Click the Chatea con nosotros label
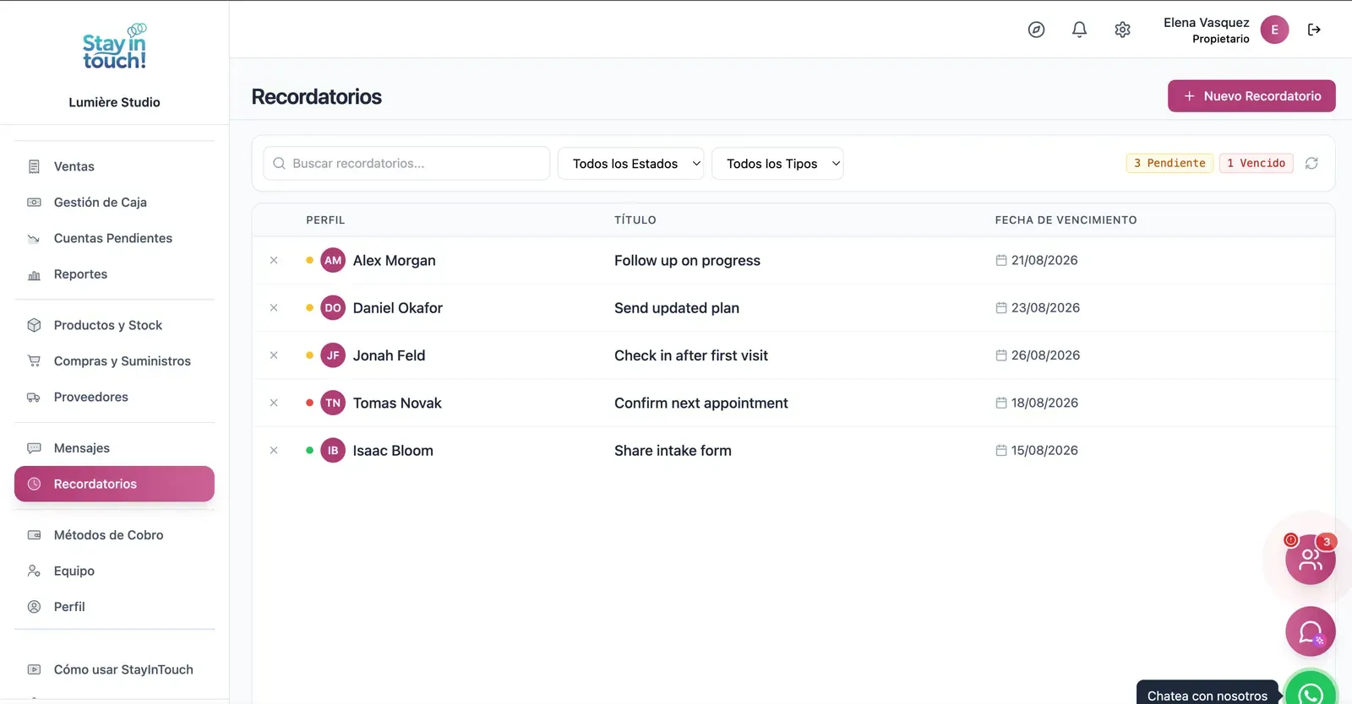This screenshot has height=704, width=1352. tap(1208, 696)
